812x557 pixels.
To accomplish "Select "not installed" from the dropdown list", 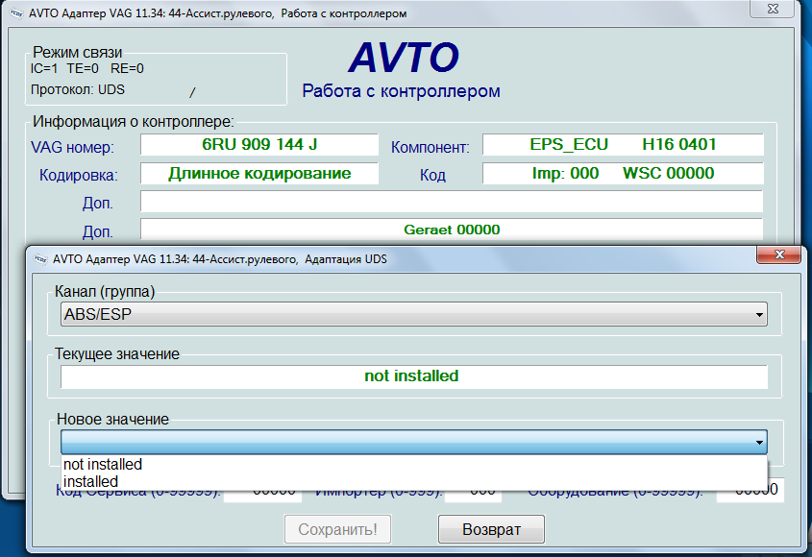I will 102,464.
